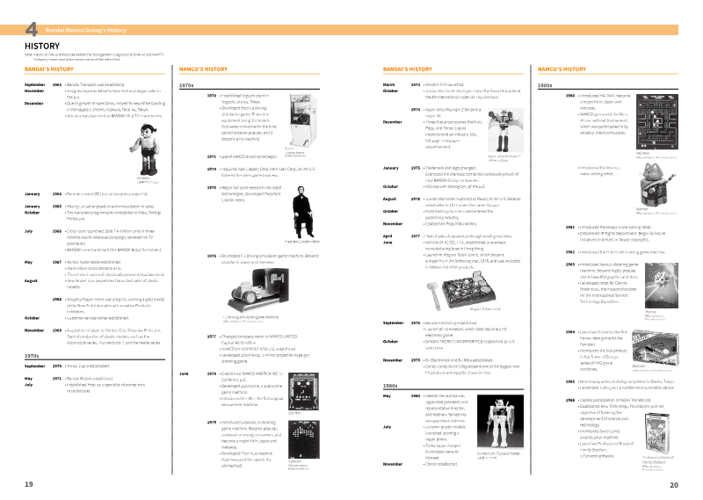Screen dimensions: 703x500
Task: Select the Bandai Namco Group's History banner title
Action: tap(86, 30)
